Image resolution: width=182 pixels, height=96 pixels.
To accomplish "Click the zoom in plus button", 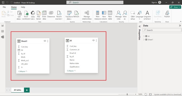I will pyautogui.click(x=135, y=94).
